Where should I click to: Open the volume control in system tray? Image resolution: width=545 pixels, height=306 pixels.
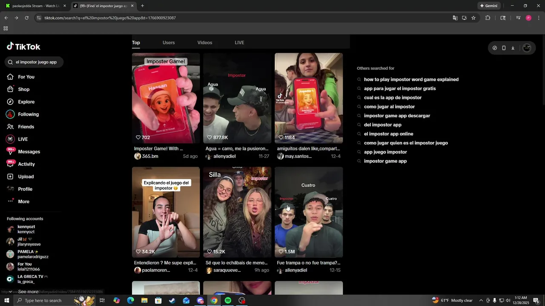(x=508, y=300)
